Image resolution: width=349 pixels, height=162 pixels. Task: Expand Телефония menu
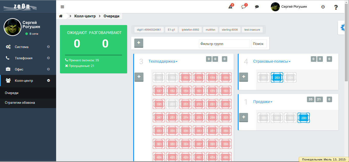click(28, 58)
